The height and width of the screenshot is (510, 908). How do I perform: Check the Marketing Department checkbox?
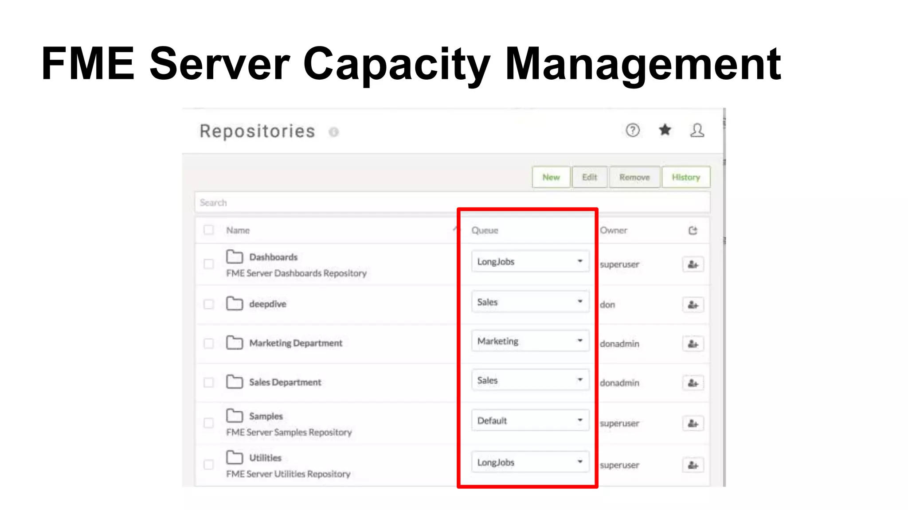coord(208,343)
